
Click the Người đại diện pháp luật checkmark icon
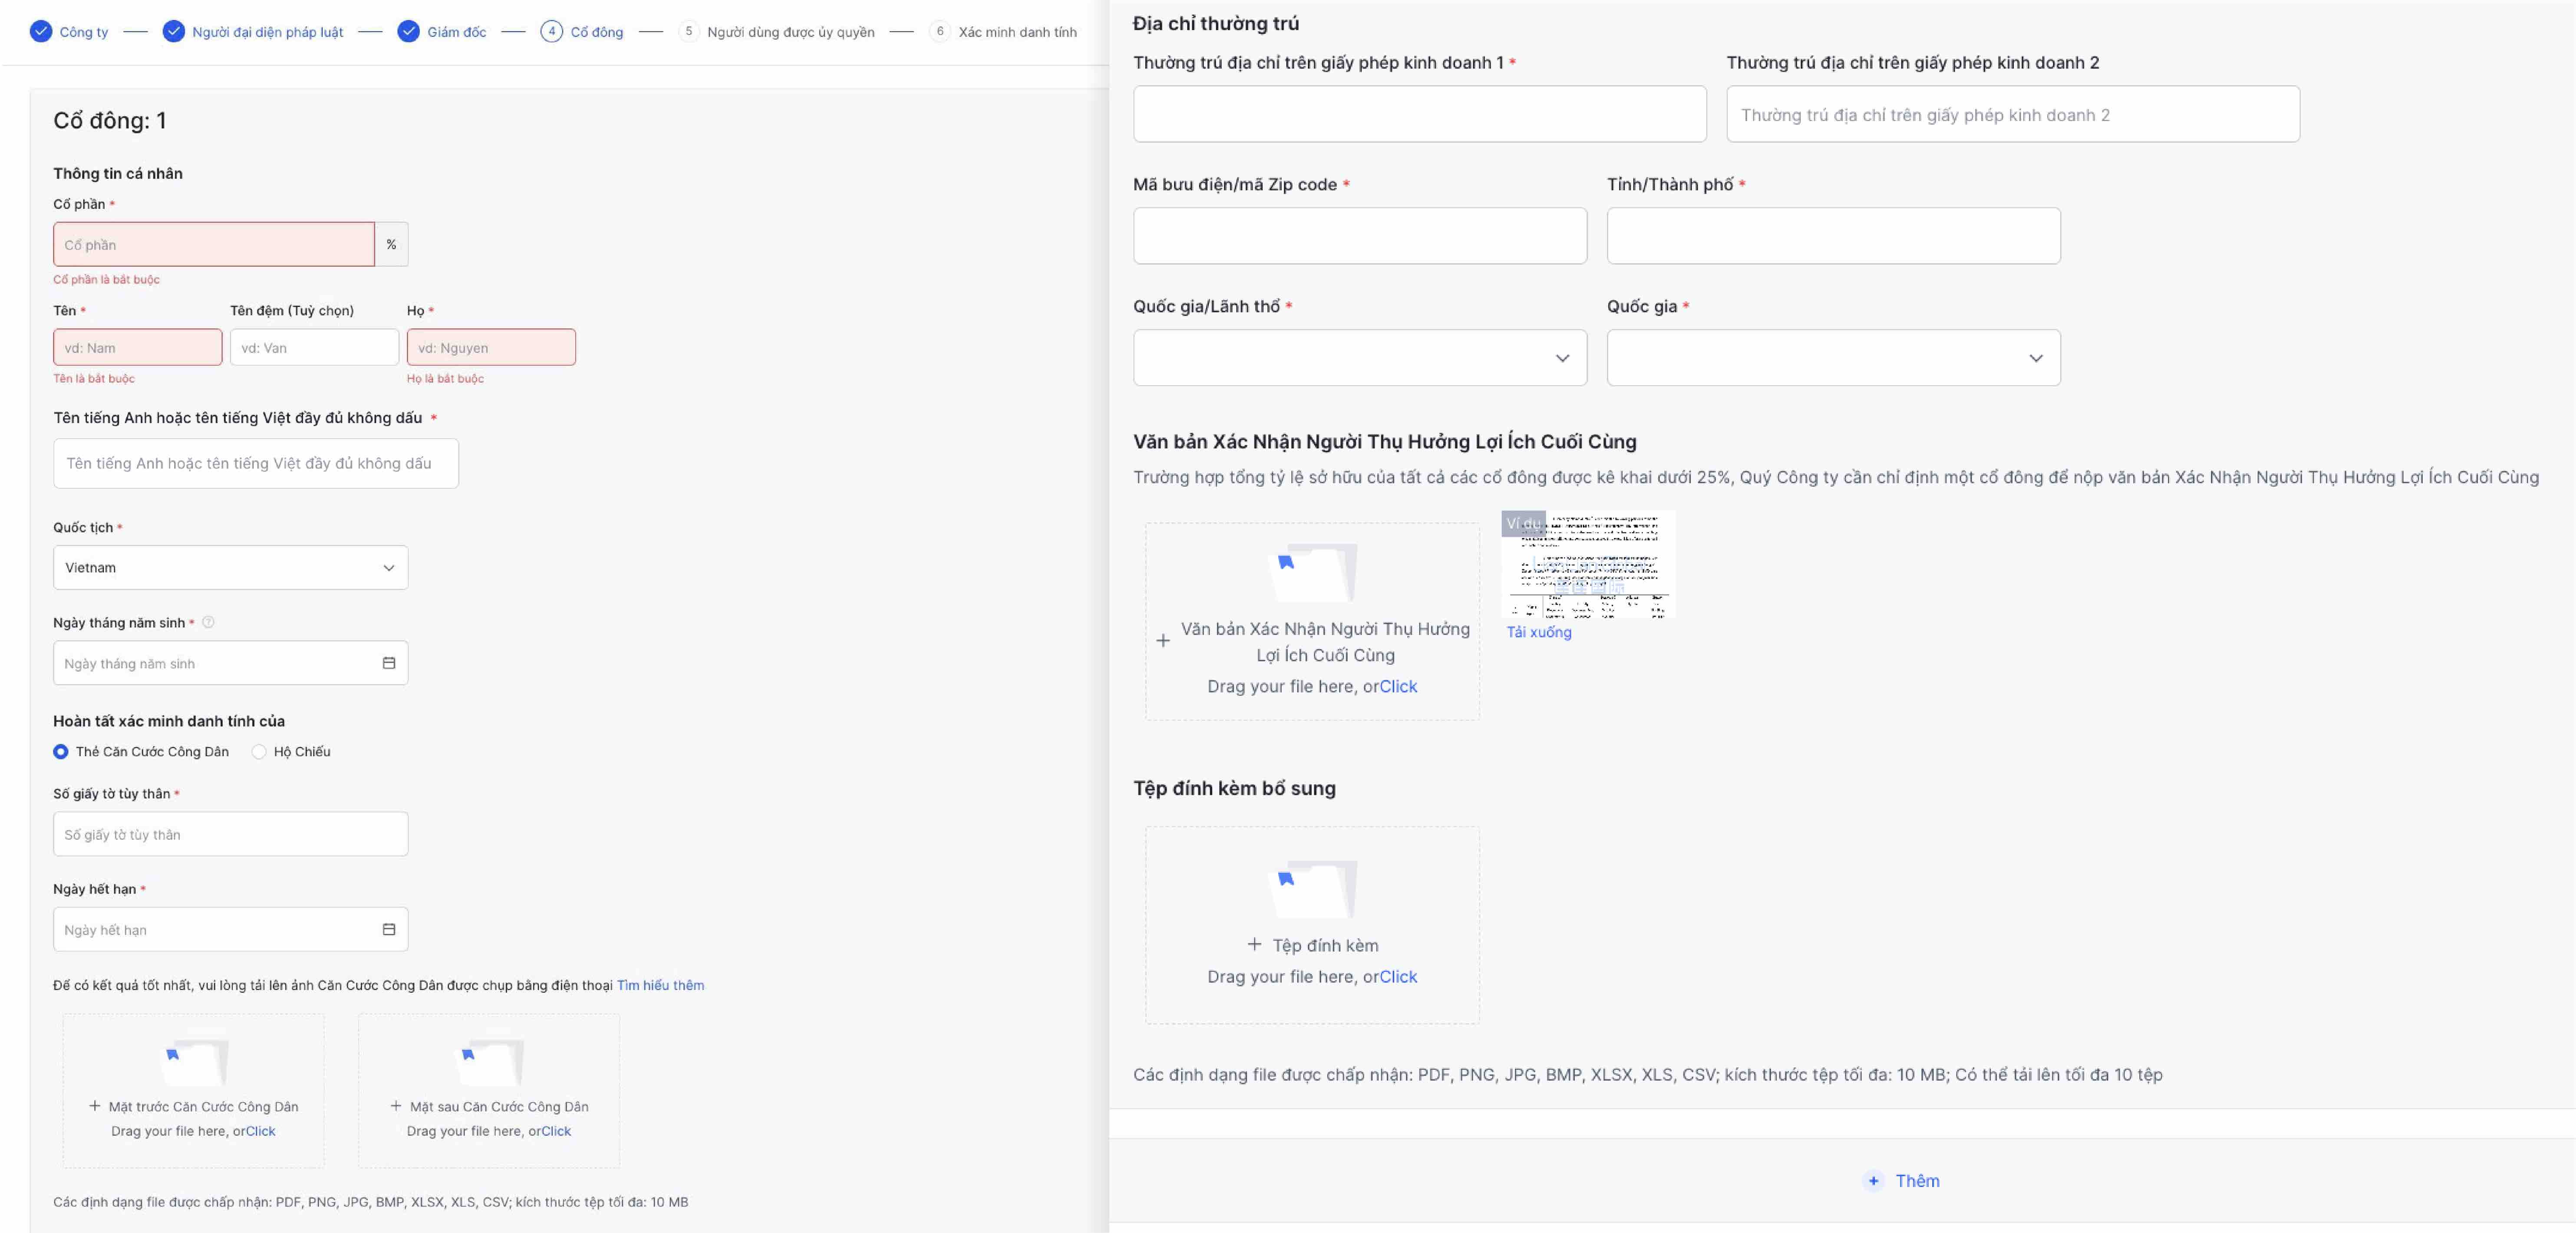tap(174, 31)
